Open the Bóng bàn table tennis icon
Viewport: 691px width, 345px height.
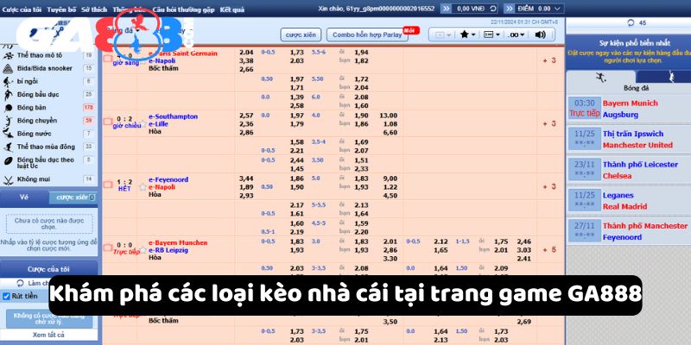[x=8, y=108]
